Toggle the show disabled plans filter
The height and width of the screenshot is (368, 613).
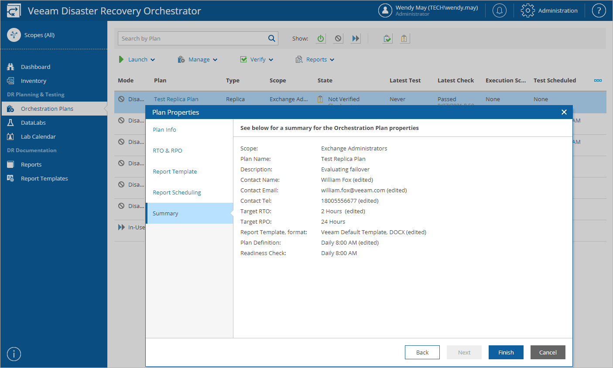pyautogui.click(x=339, y=38)
